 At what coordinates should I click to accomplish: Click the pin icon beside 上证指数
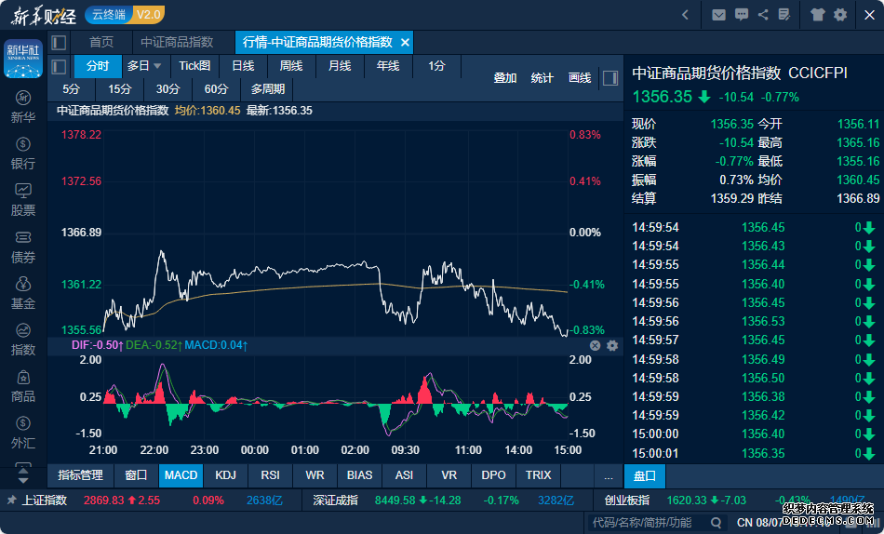(11, 501)
